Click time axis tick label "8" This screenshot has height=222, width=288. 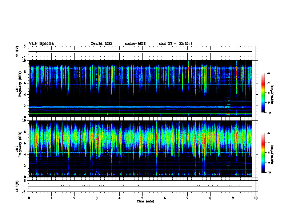210,198
